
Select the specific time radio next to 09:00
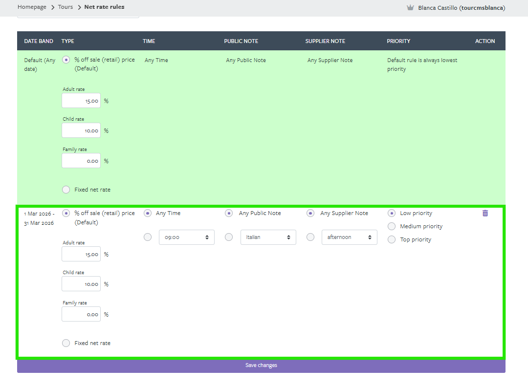click(148, 237)
